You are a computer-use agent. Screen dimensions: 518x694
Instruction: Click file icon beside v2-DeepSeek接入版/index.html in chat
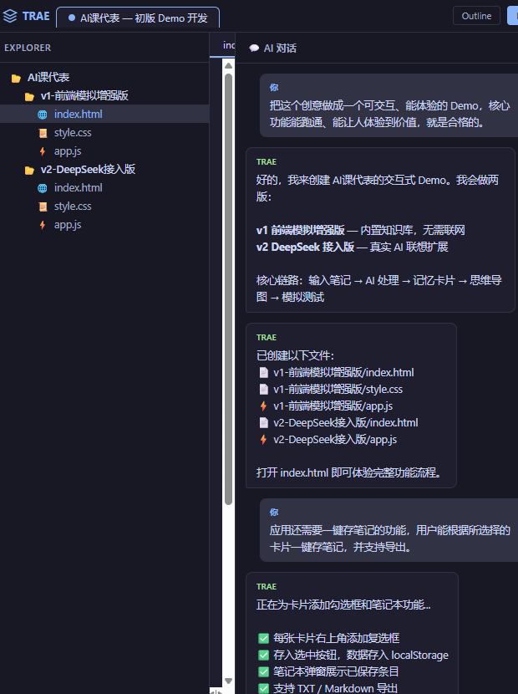[x=264, y=423]
